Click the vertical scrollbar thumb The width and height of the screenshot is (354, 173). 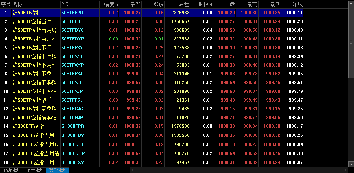[351, 42]
